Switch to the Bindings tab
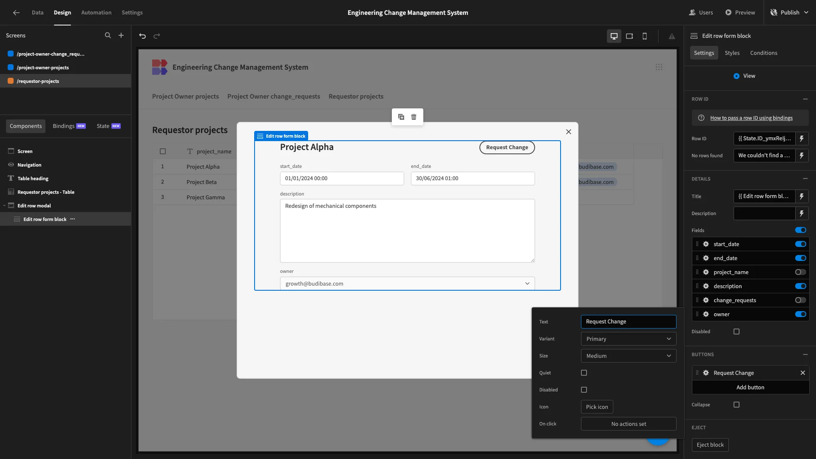Screen dimensions: 816x459 click(x=69, y=126)
